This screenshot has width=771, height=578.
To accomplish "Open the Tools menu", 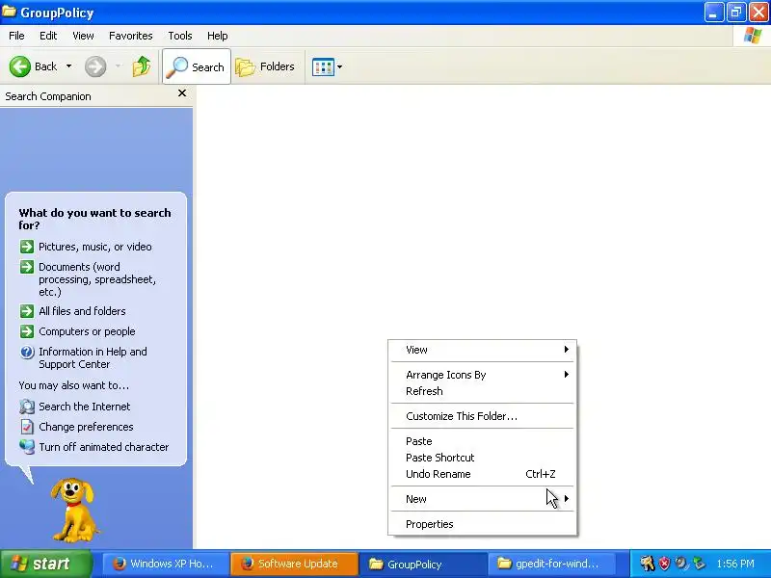I will (x=180, y=36).
